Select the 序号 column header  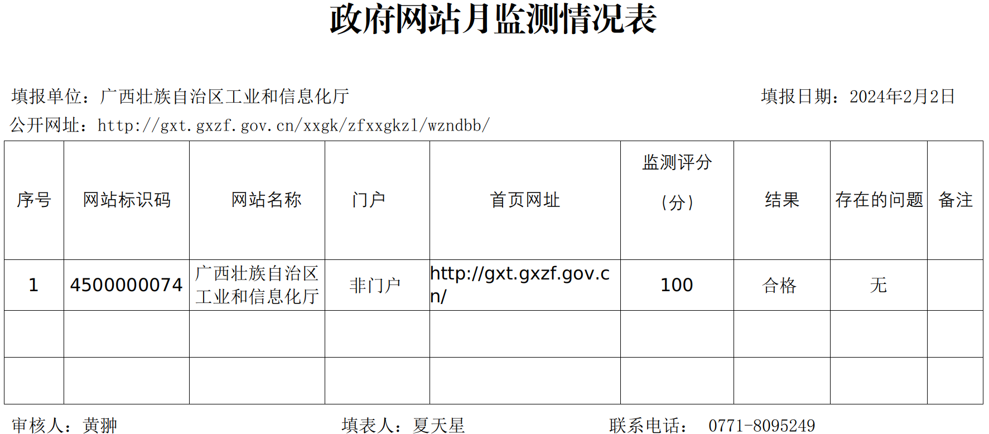coord(34,200)
